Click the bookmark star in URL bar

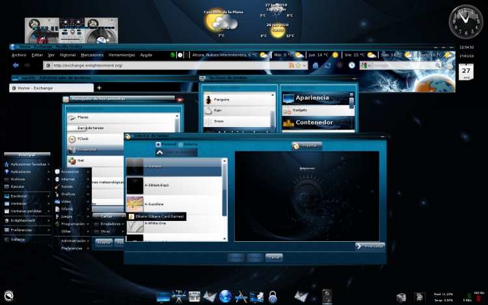click(298, 65)
